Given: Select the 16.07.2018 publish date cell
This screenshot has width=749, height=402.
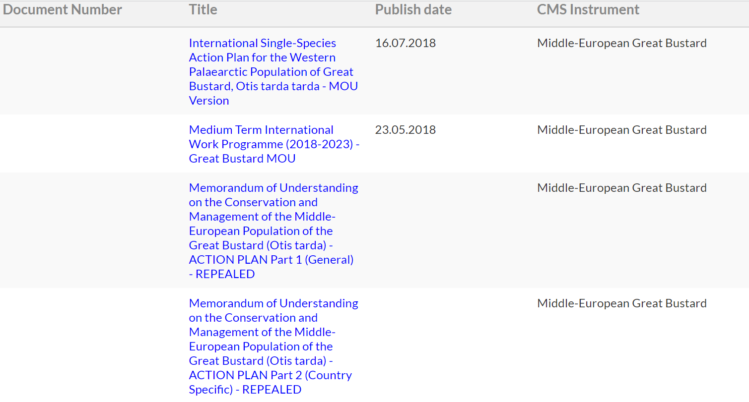Looking at the screenshot, I should coord(406,43).
